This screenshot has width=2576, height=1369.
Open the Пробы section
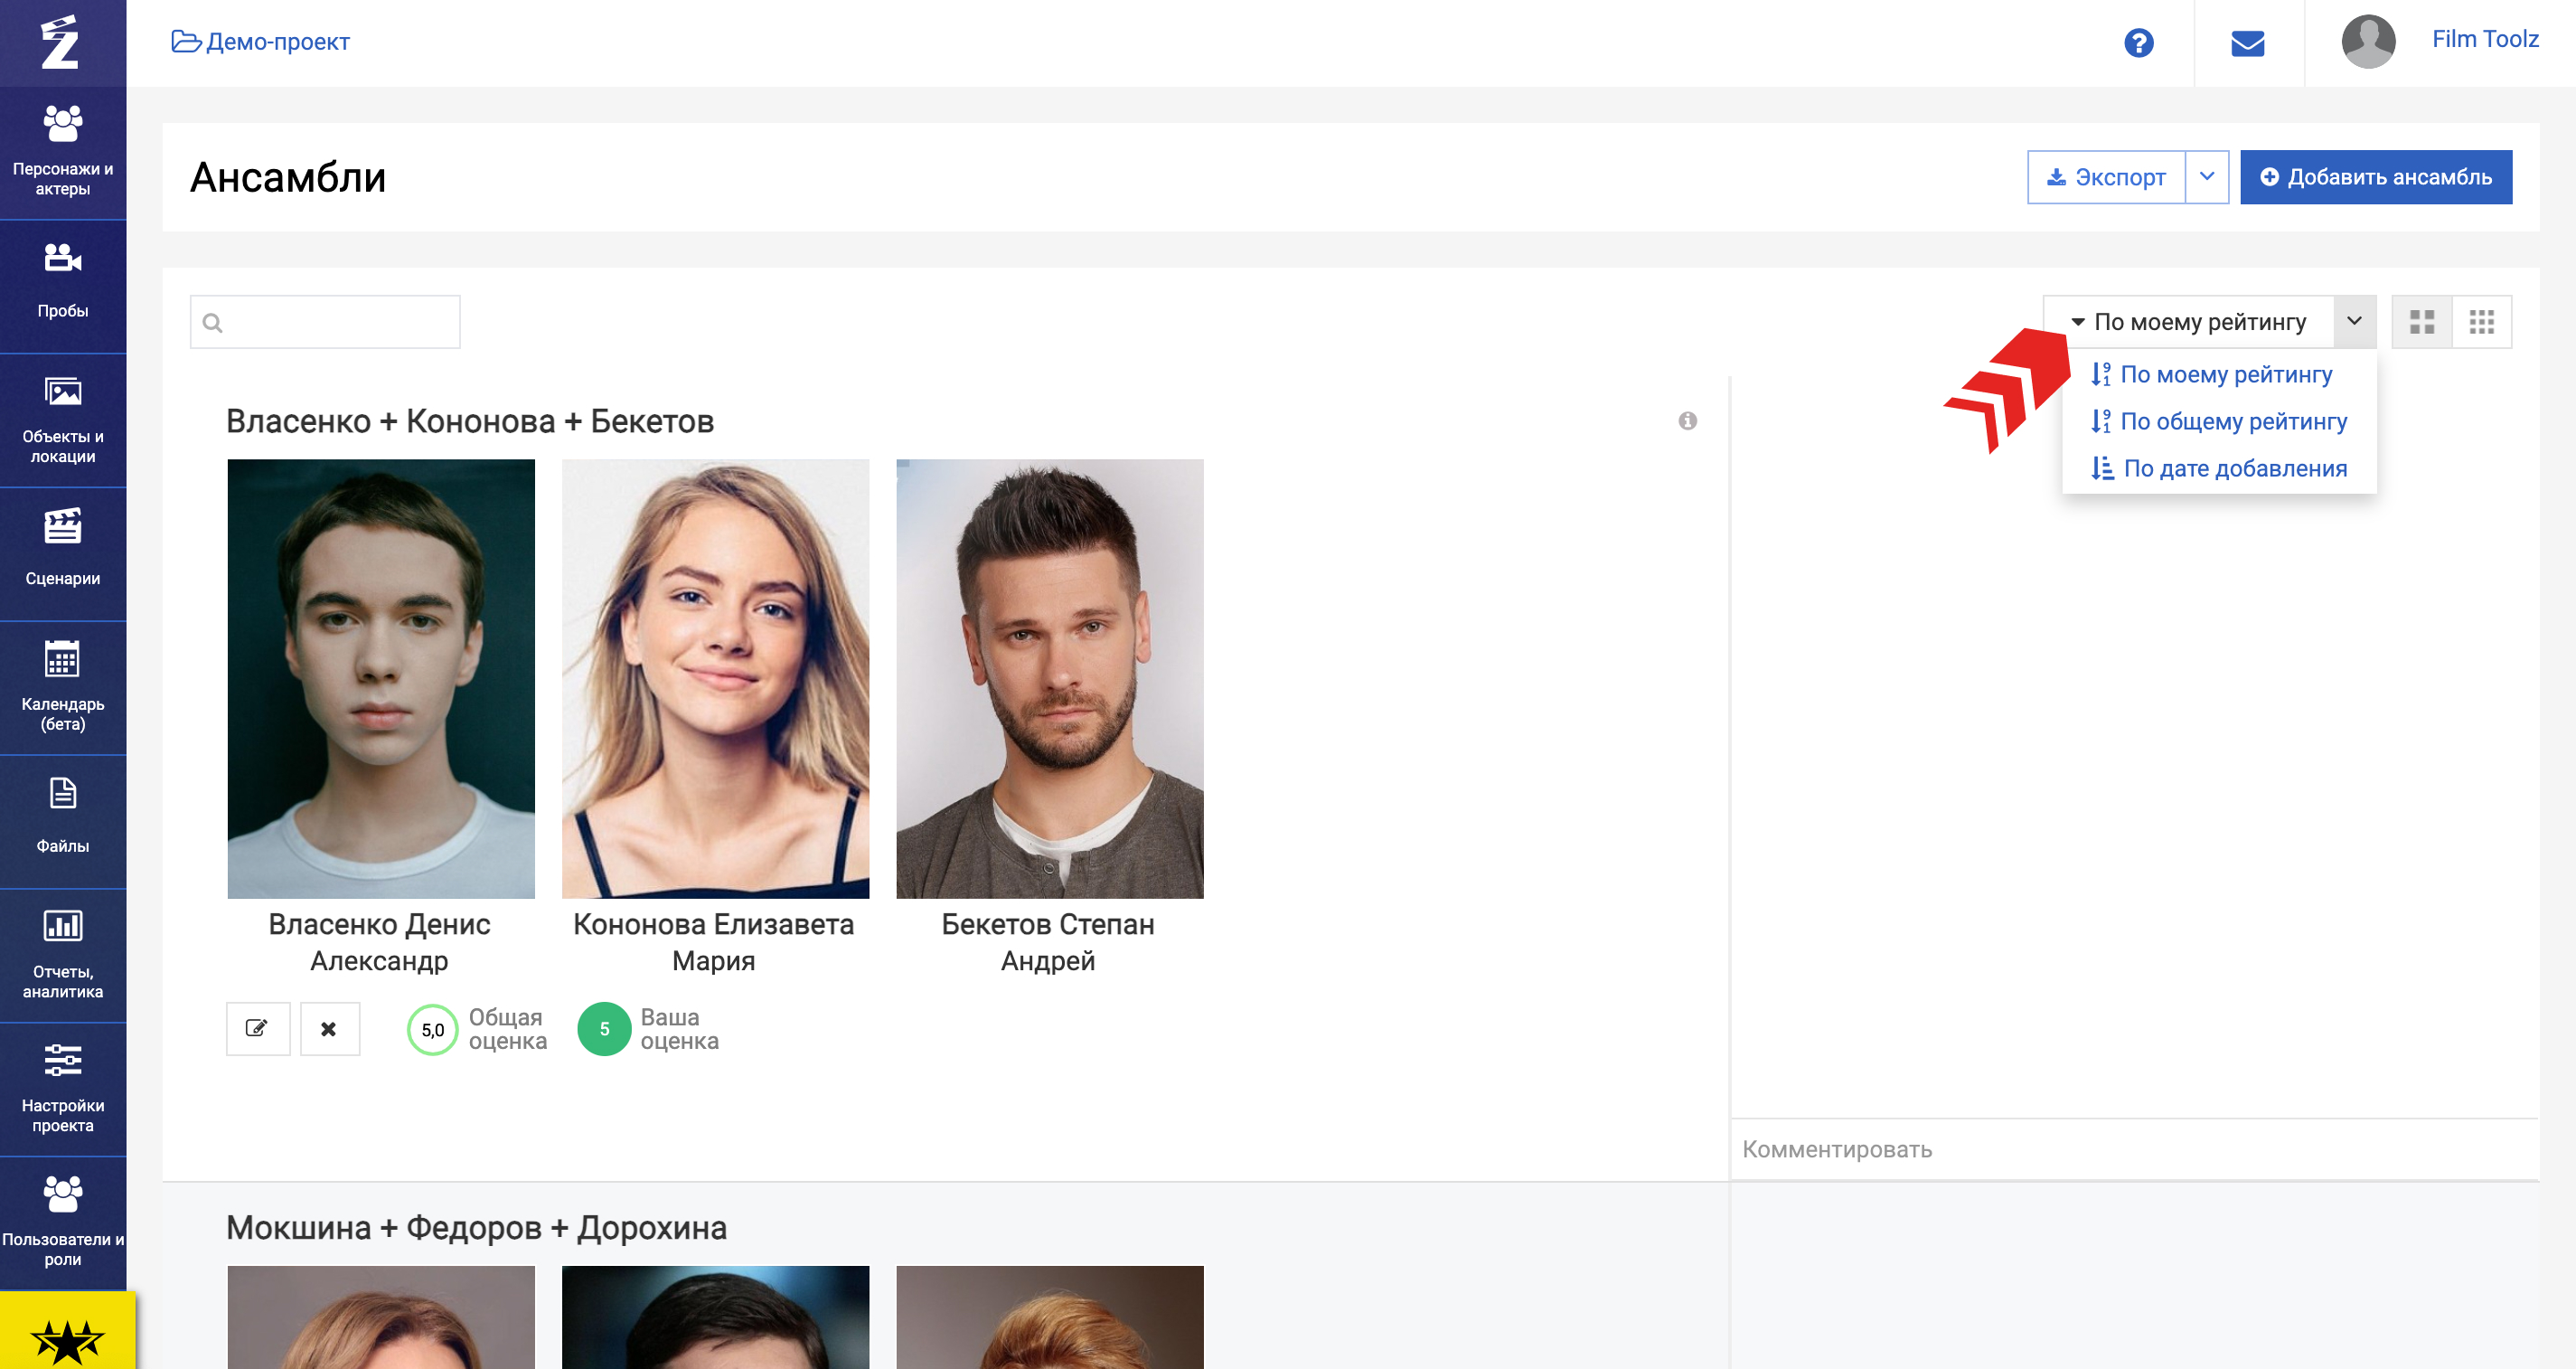pyautogui.click(x=63, y=285)
